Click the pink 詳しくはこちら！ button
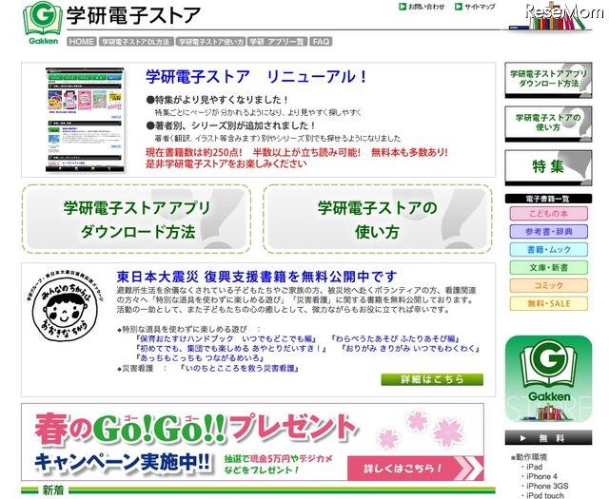 [415, 469]
